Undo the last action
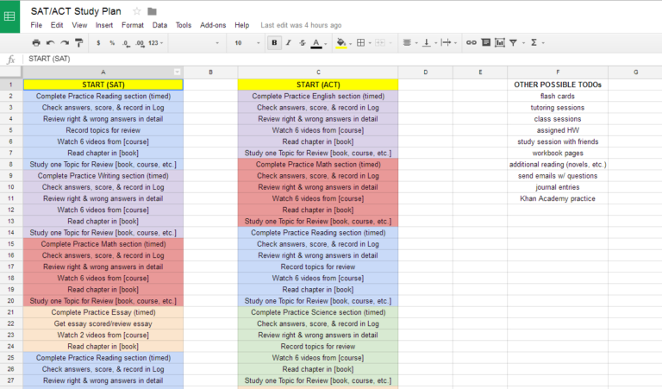Viewport: 662px width, 389px height. tap(50, 42)
